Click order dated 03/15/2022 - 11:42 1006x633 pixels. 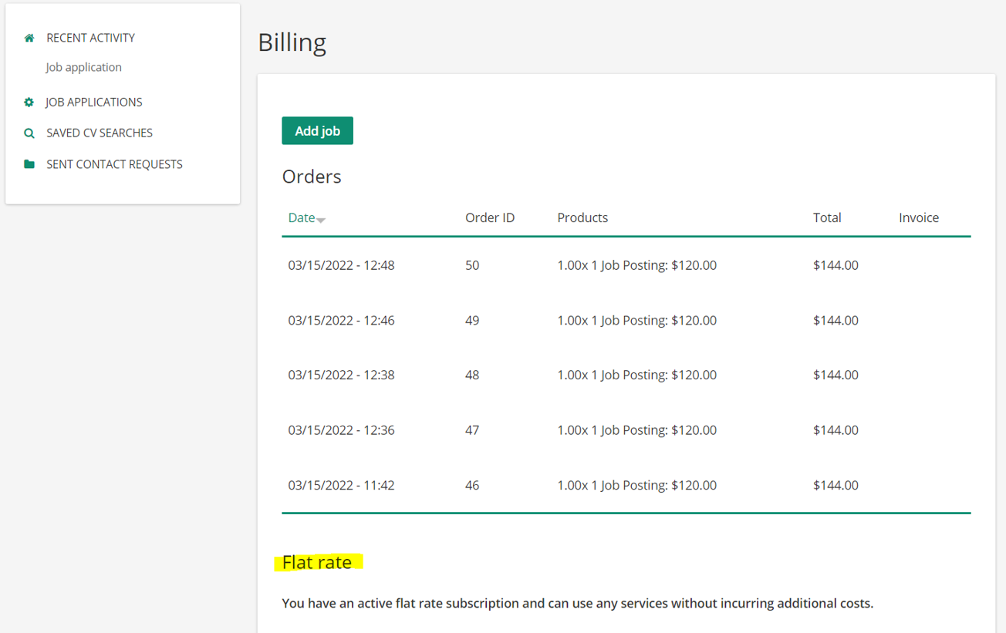coord(341,485)
